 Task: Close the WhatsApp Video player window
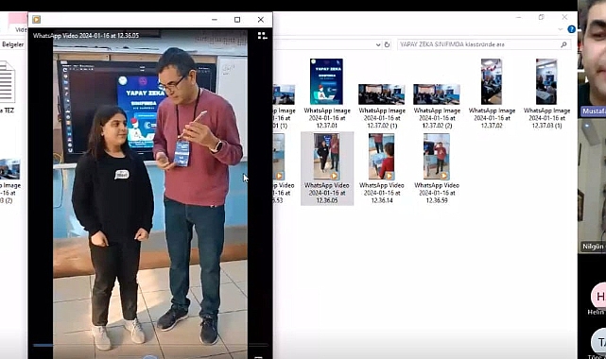[261, 20]
